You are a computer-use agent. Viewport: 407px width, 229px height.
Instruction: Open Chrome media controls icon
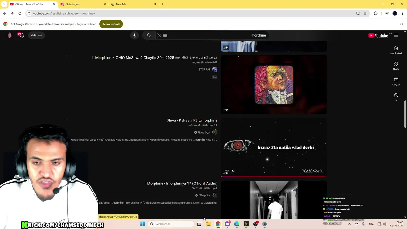(387, 13)
